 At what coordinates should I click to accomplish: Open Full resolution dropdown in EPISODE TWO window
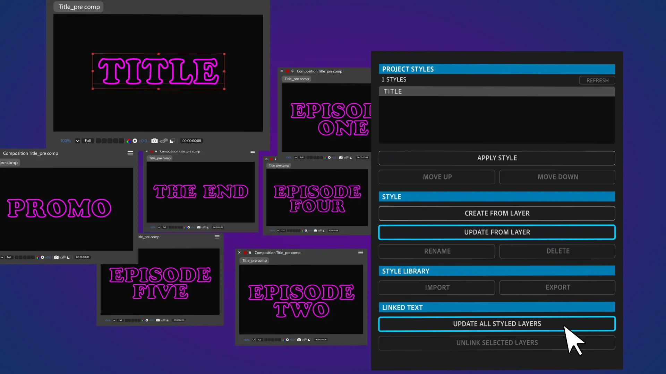point(259,340)
